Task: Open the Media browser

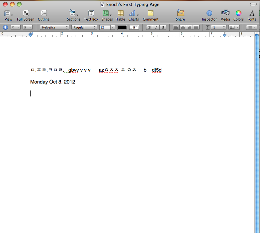Action: tap(225, 15)
